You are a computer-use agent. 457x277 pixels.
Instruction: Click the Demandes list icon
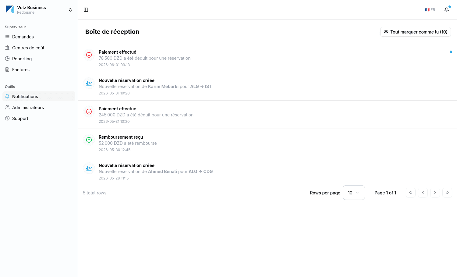(7, 37)
